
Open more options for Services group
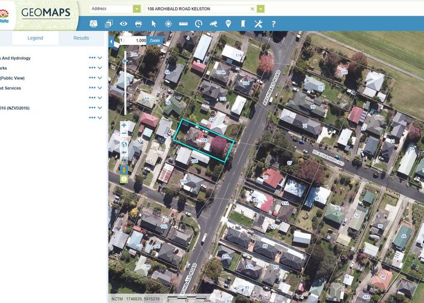click(92, 88)
